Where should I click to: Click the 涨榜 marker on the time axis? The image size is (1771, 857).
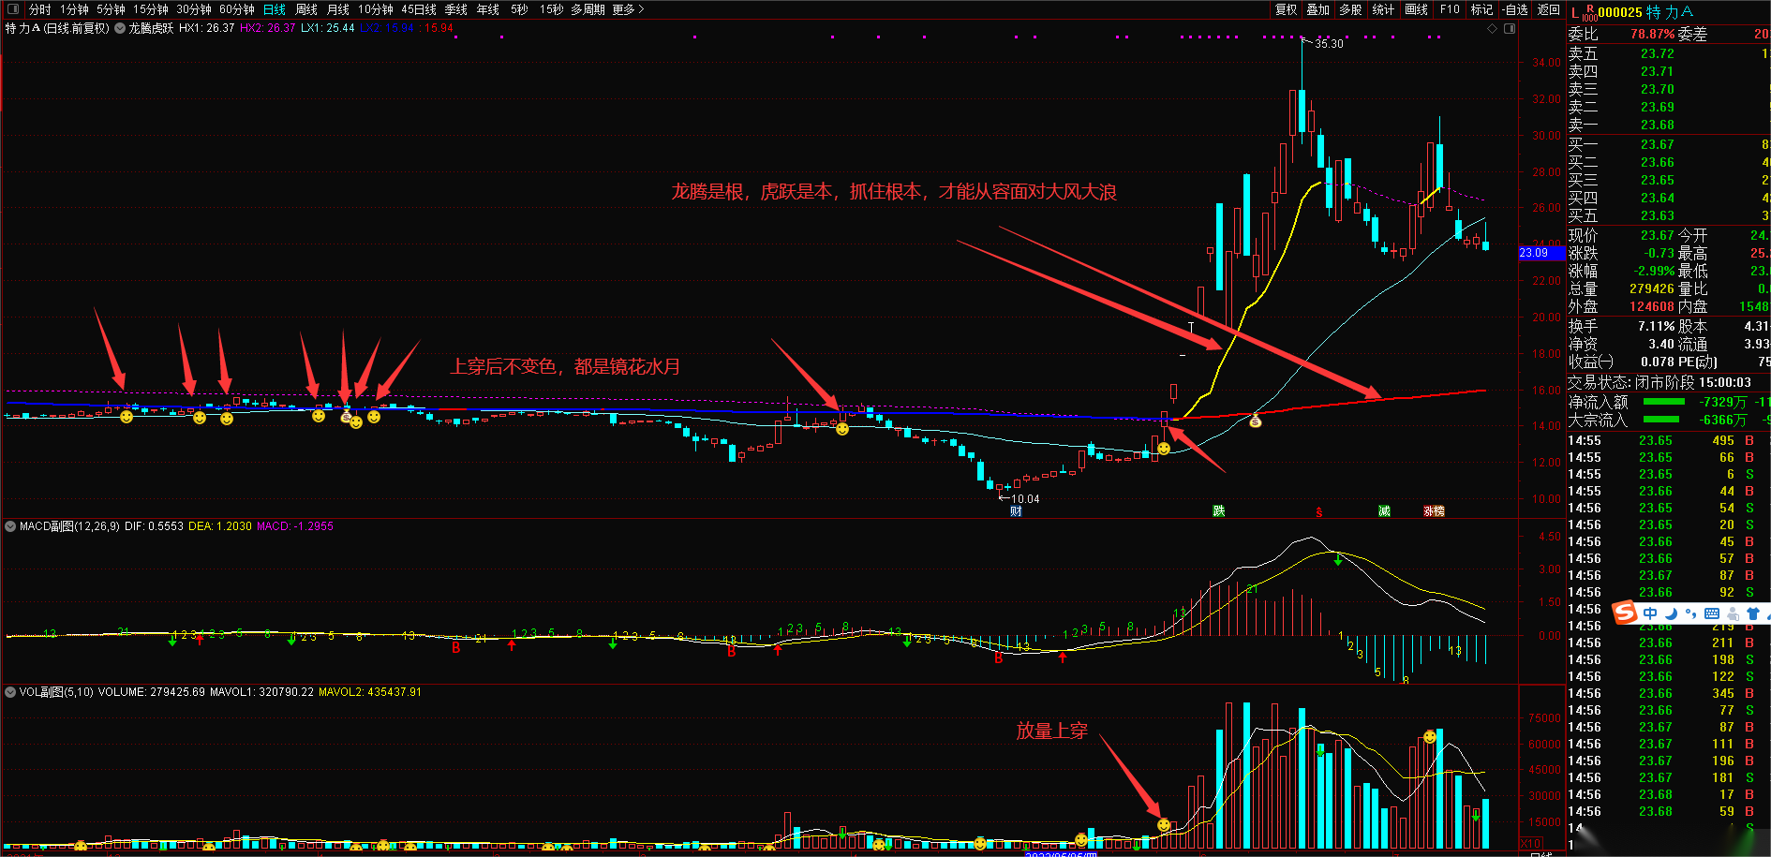[x=1434, y=511]
